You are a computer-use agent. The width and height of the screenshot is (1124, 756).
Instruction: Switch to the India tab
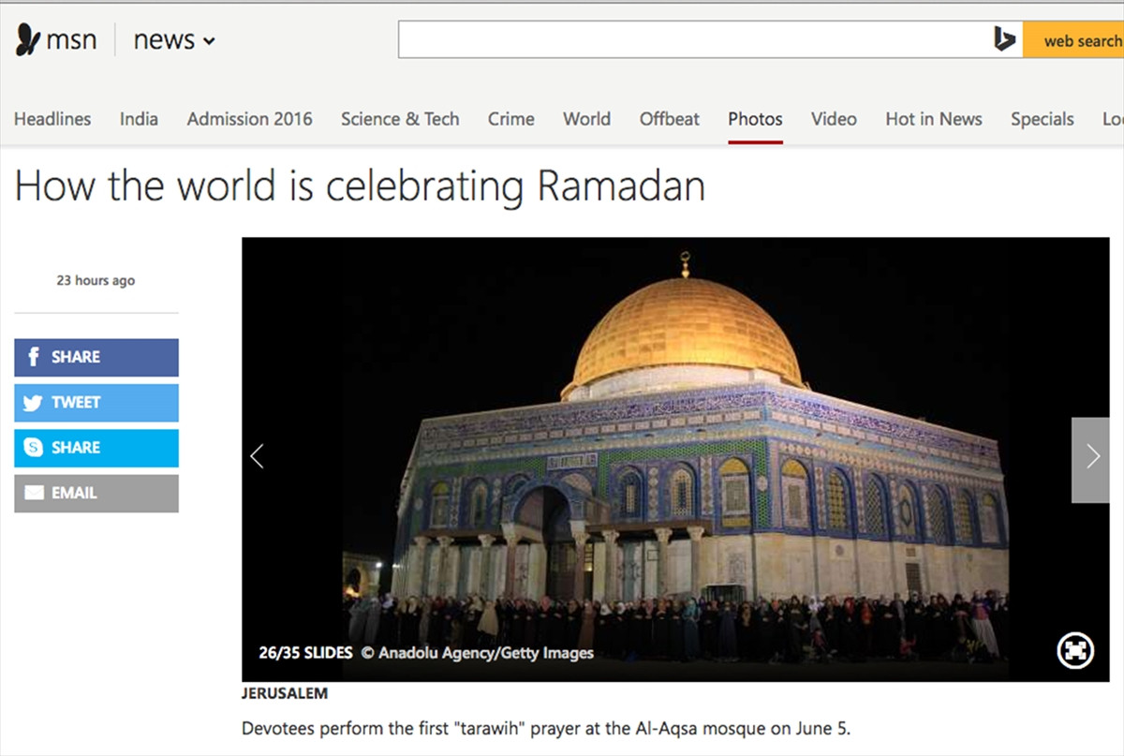point(139,119)
